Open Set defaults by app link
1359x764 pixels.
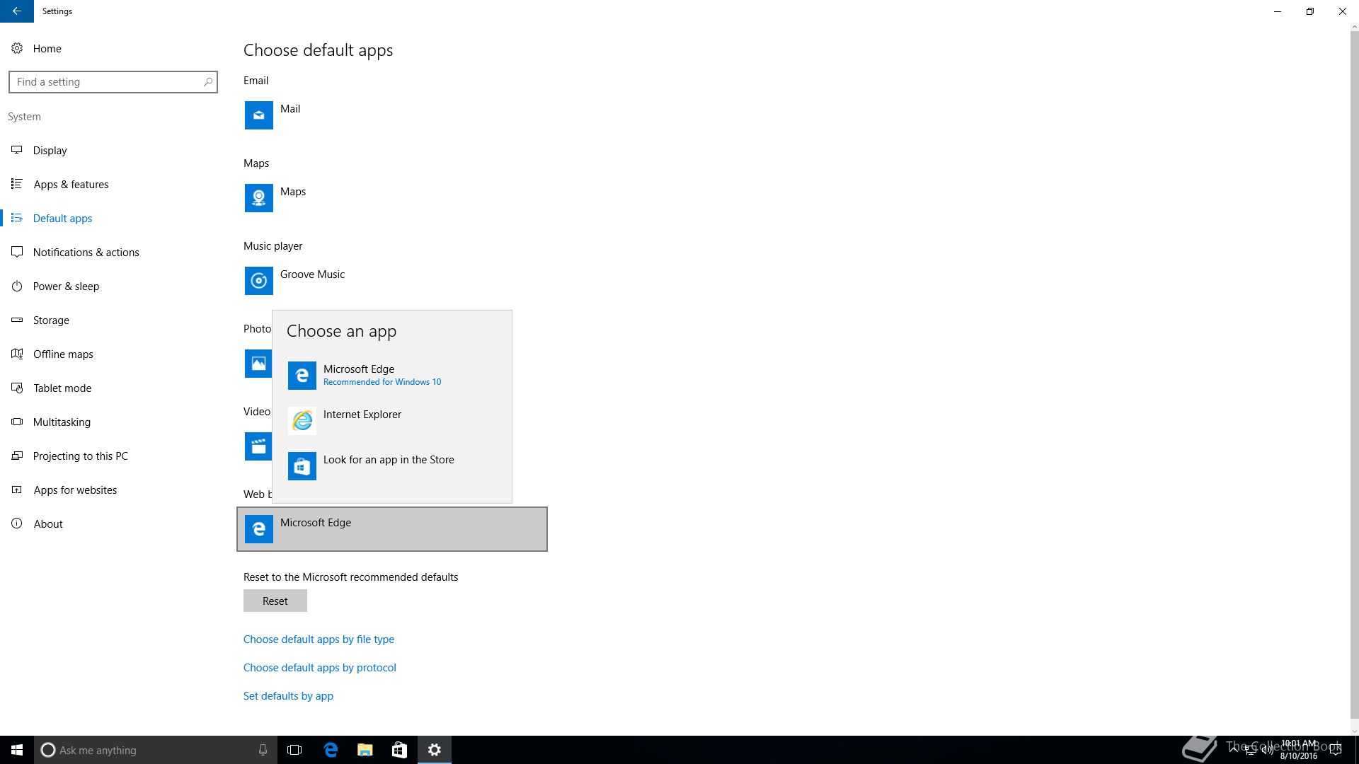pos(288,695)
